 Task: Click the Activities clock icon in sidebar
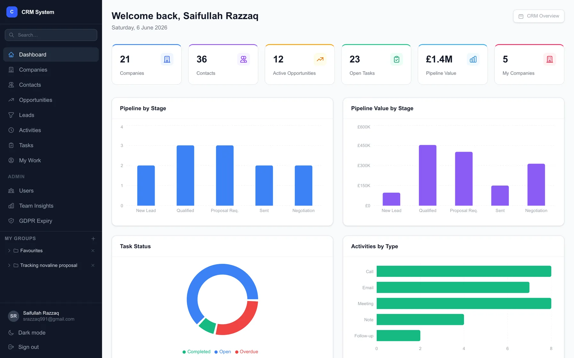tap(11, 130)
